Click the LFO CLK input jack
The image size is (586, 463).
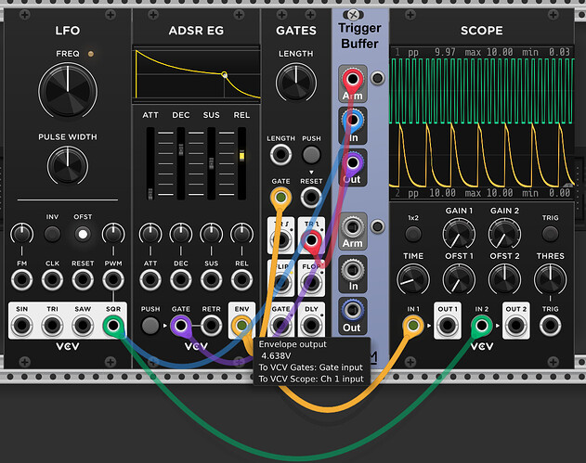pos(52,279)
